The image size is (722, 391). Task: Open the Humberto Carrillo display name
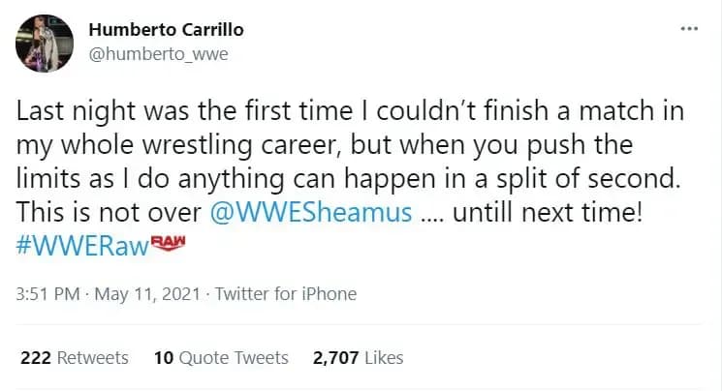point(165,29)
